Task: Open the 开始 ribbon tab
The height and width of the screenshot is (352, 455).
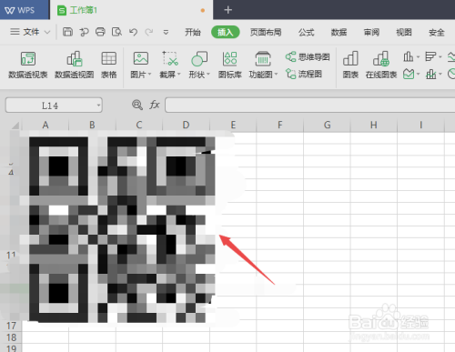Action: [x=193, y=32]
